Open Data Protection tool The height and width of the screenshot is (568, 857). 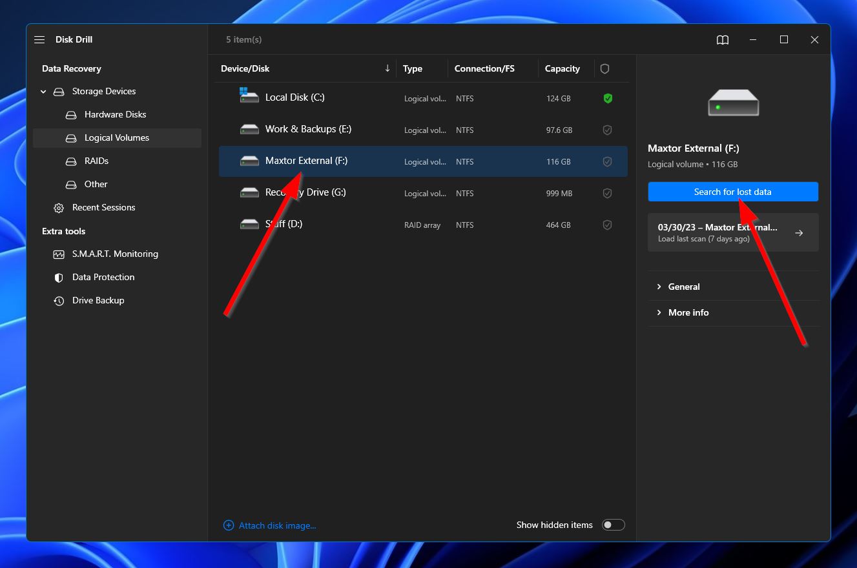click(x=117, y=278)
